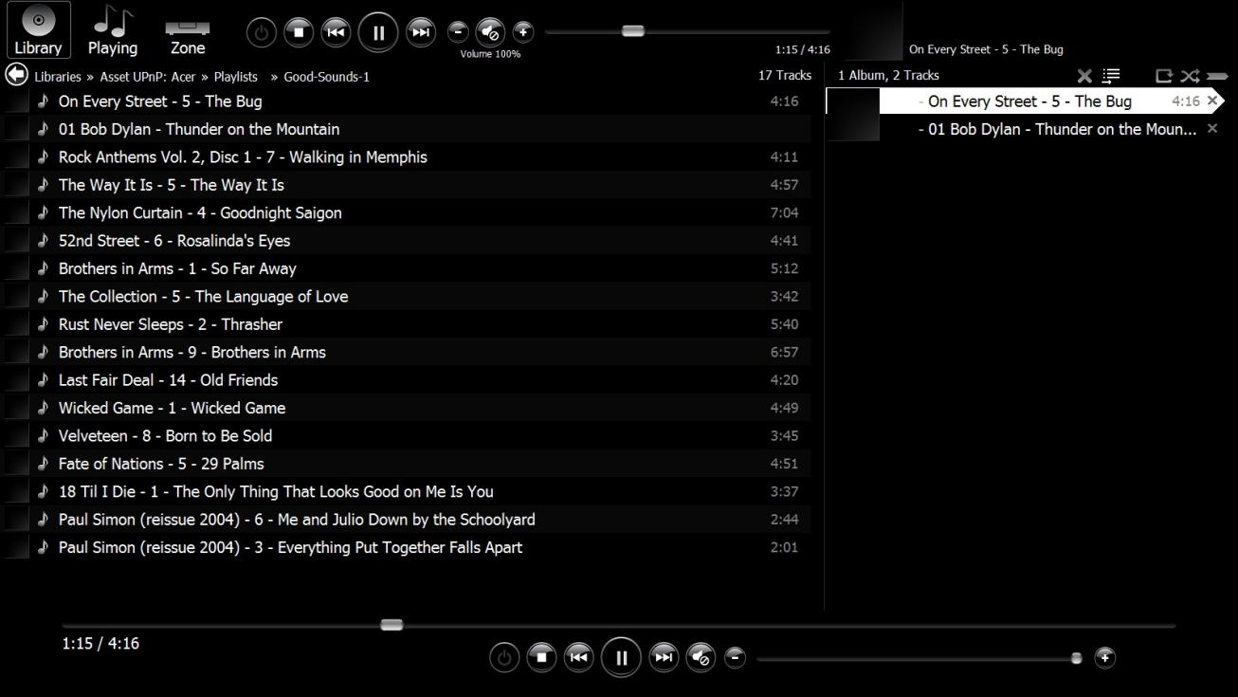Skip to next track in top transport bar
This screenshot has height=697, width=1238.
coord(421,32)
